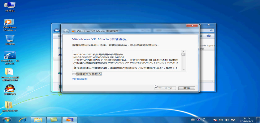This screenshot has width=260, height=123.
Task: Click the license text scrollbar down arrow
Action: point(184,69)
